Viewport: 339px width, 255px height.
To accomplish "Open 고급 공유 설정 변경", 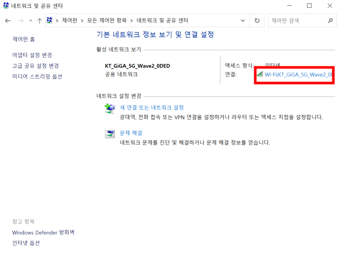I will (x=35, y=65).
